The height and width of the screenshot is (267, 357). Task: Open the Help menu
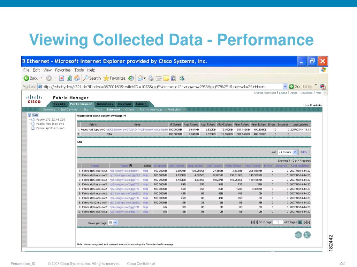91,70
